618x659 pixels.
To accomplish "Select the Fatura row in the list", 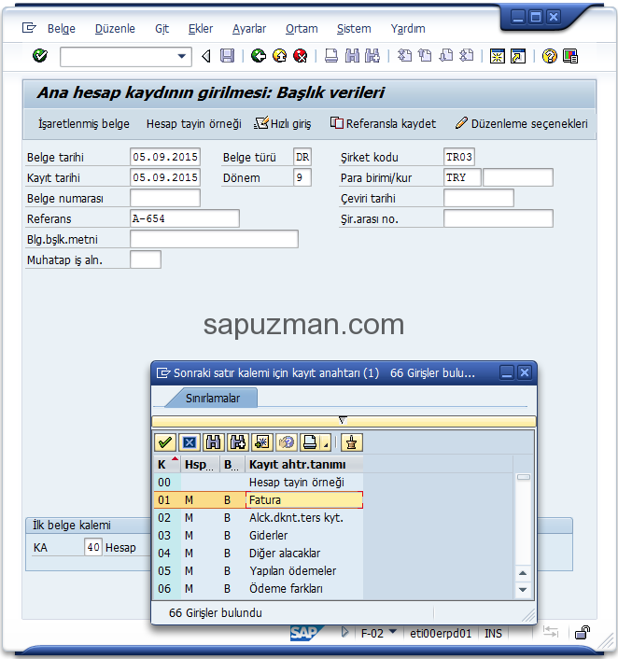I will click(259, 499).
